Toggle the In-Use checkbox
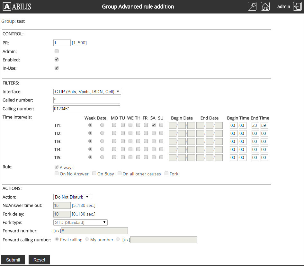This screenshot has width=304, height=266. point(57,68)
